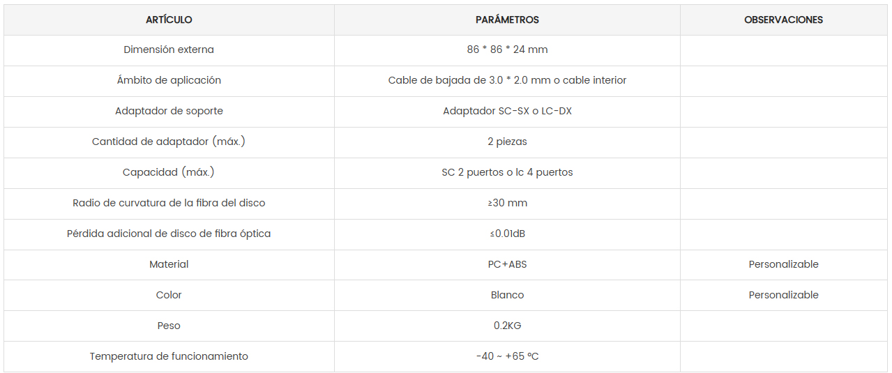This screenshot has width=892, height=373.
Task: Click the PARÁMETROS column header
Action: coord(507,20)
